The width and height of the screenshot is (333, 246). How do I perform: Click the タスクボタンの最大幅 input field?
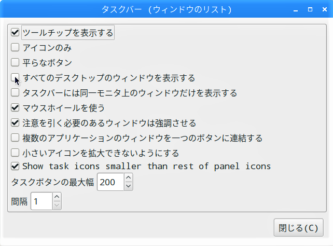coord(110,182)
